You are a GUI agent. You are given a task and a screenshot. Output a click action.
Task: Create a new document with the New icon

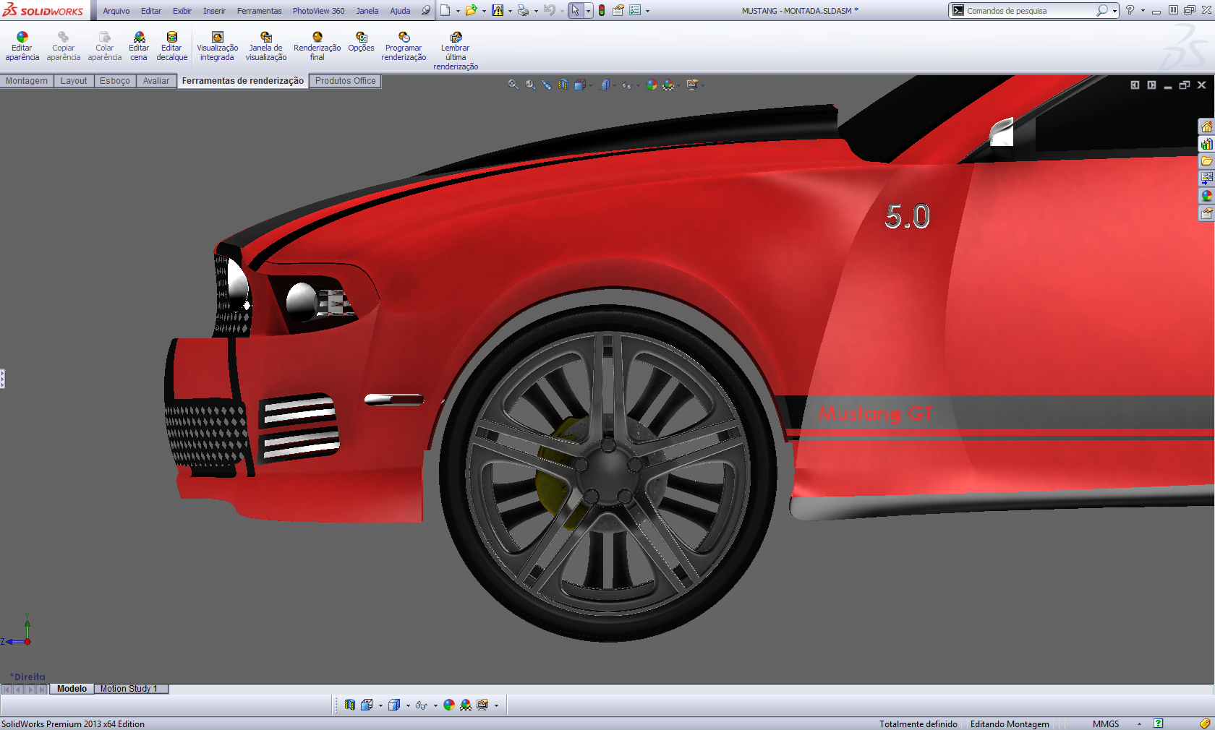click(445, 10)
